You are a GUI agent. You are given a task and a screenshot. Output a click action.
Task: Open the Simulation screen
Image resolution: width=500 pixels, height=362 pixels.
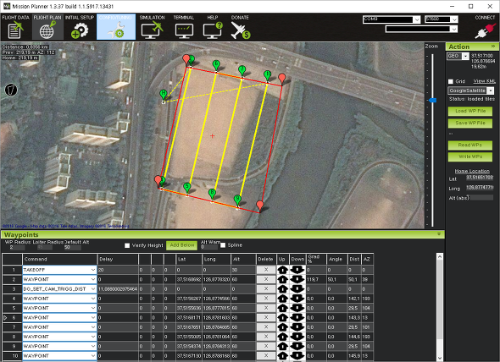click(152, 27)
